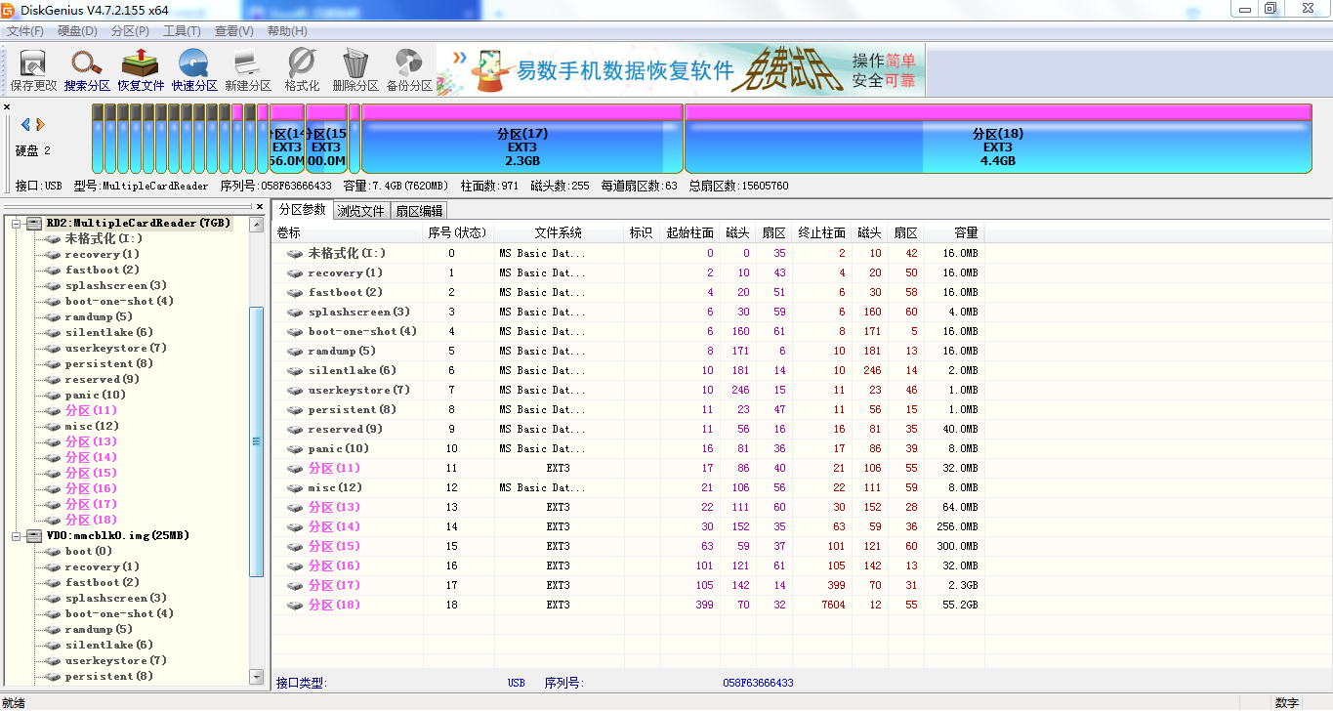Viewport: 1333px width, 711px height.
Task: Select the 分区参数 tab
Action: pyautogui.click(x=303, y=209)
